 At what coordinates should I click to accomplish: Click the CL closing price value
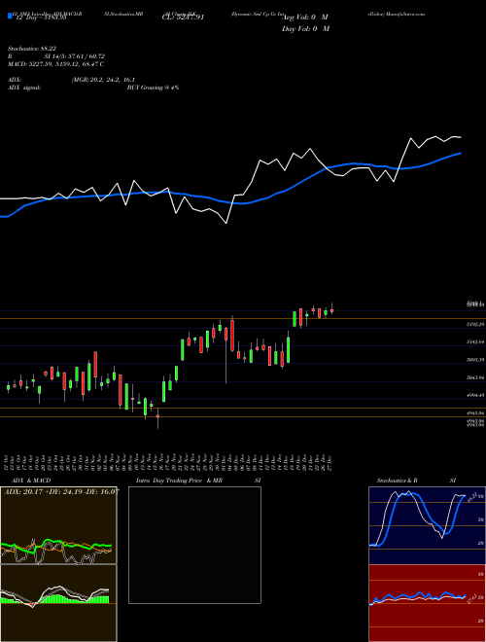click(x=183, y=18)
